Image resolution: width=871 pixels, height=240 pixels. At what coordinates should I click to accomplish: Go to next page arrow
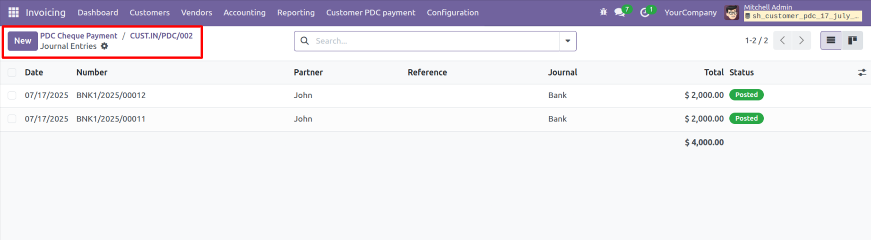(x=802, y=41)
